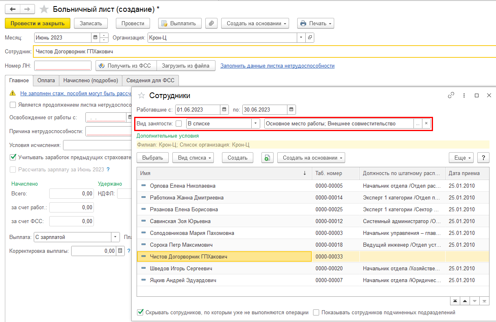This screenshot has width=496, height=322.
Task: Select row Орлова Елена Николаевна
Action: (313, 186)
